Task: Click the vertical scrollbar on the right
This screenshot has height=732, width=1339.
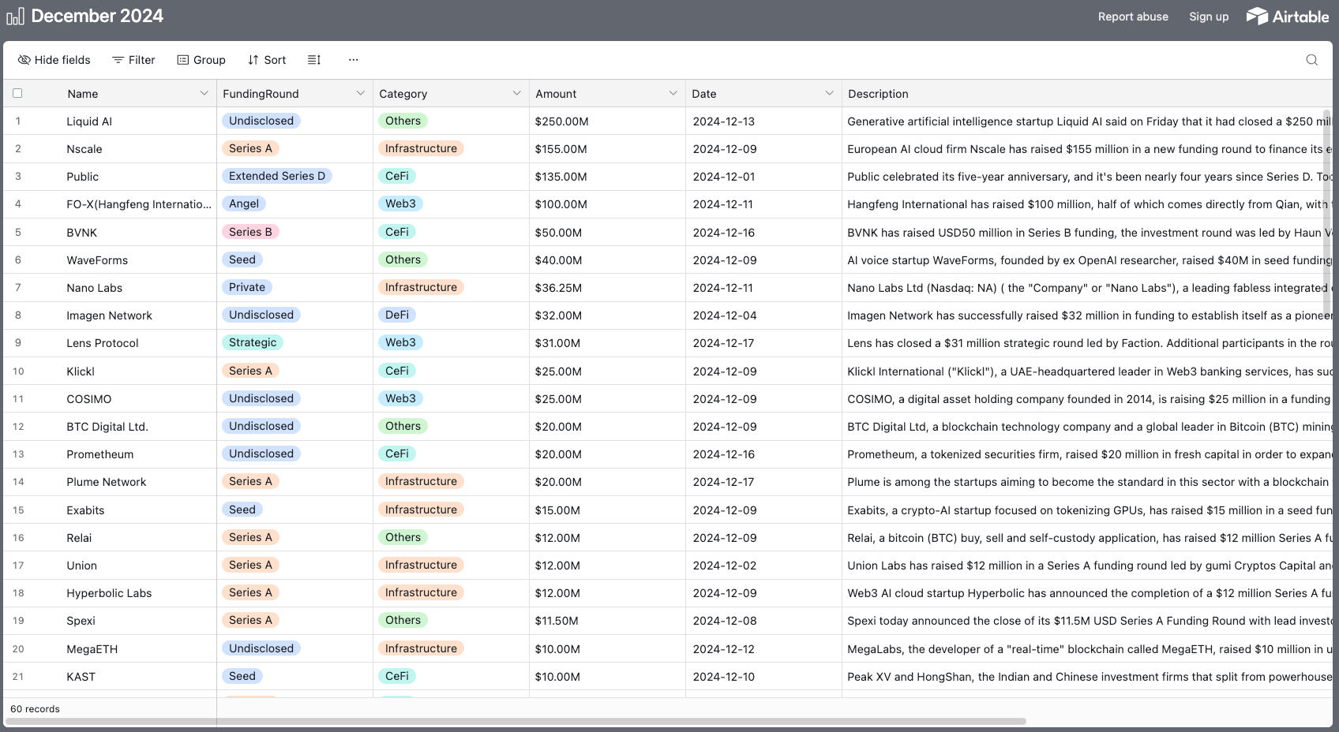Action: (1327, 213)
